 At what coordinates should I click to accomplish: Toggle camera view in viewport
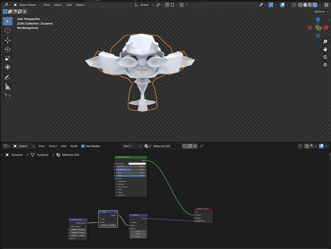tap(325, 57)
